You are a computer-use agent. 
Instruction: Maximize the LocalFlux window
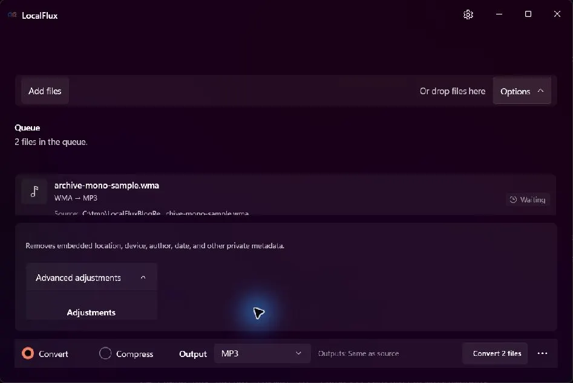pyautogui.click(x=528, y=14)
